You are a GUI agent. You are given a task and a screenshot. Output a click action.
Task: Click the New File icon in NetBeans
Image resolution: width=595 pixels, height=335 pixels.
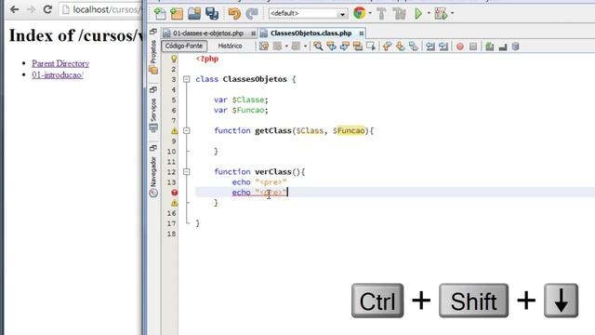[160, 14]
